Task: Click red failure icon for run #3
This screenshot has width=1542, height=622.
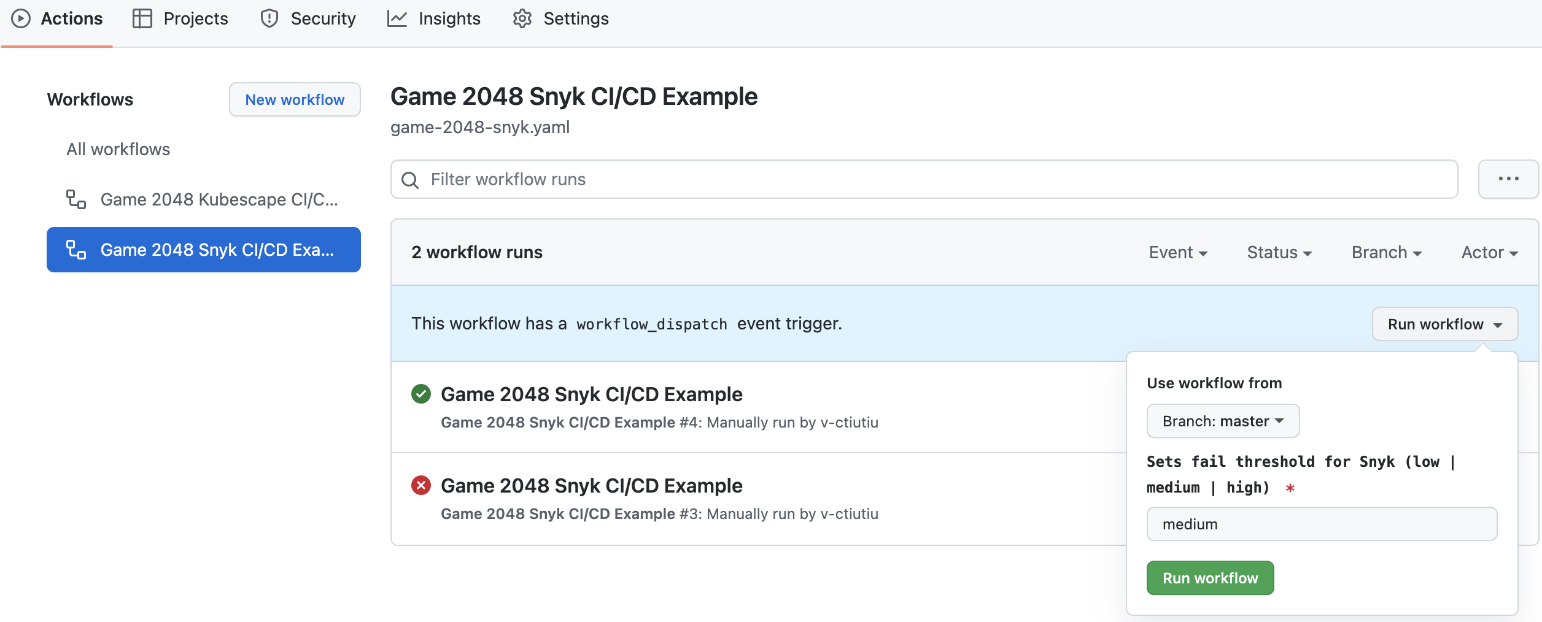Action: [x=421, y=485]
